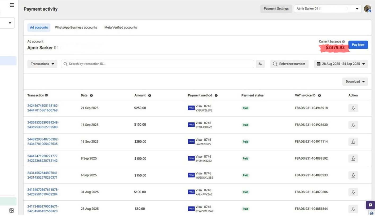Image resolution: width=375 pixels, height=216 pixels.
Task: Open the Ajmir Sarker 01 account selector
Action: coord(328,9)
